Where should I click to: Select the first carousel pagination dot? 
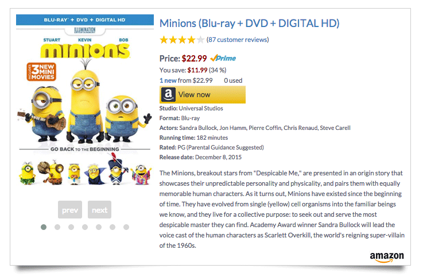44,227
